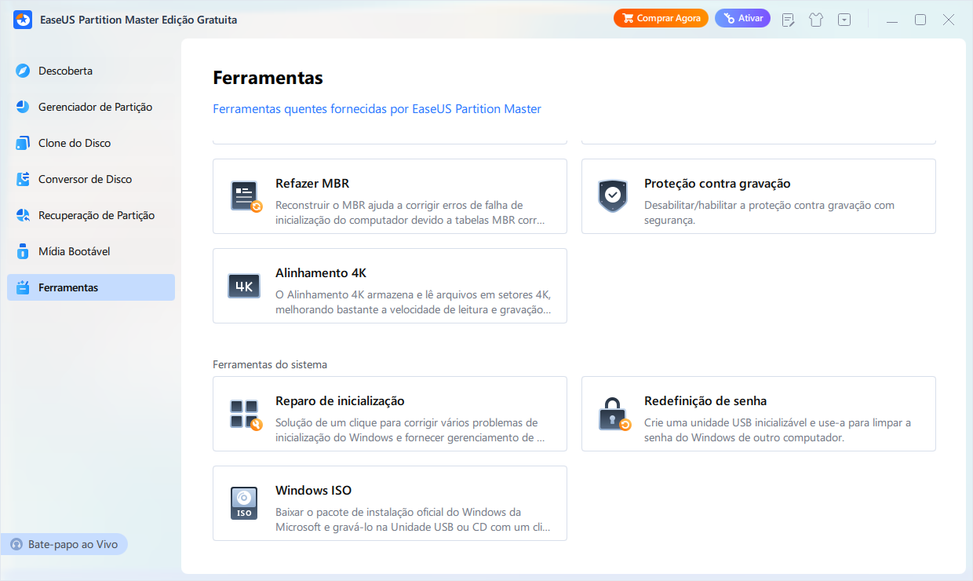Viewport: 973px width, 581px height.
Task: Click the shopping cart icon on Comprar Agora
Action: 628,18
